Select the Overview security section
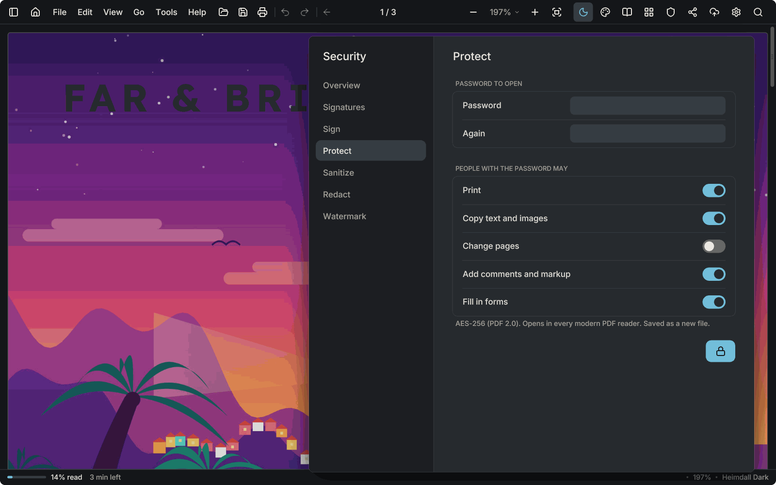Screen dimensions: 776x485 (371, 85)
